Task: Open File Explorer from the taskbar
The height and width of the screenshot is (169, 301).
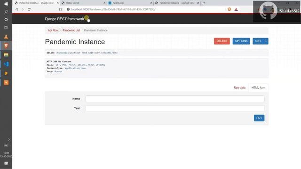Action: 6,55
